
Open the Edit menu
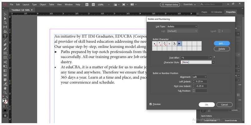point(18,5)
